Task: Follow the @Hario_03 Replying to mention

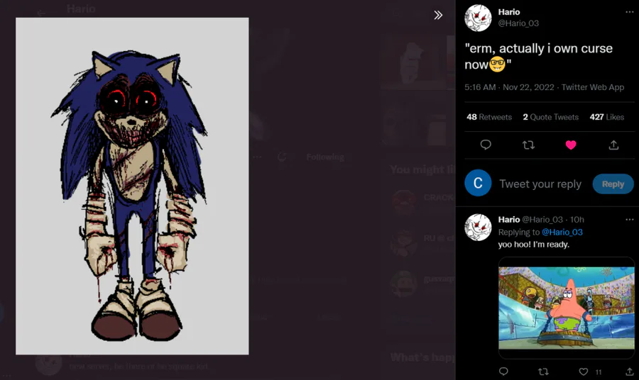Action: pos(562,233)
